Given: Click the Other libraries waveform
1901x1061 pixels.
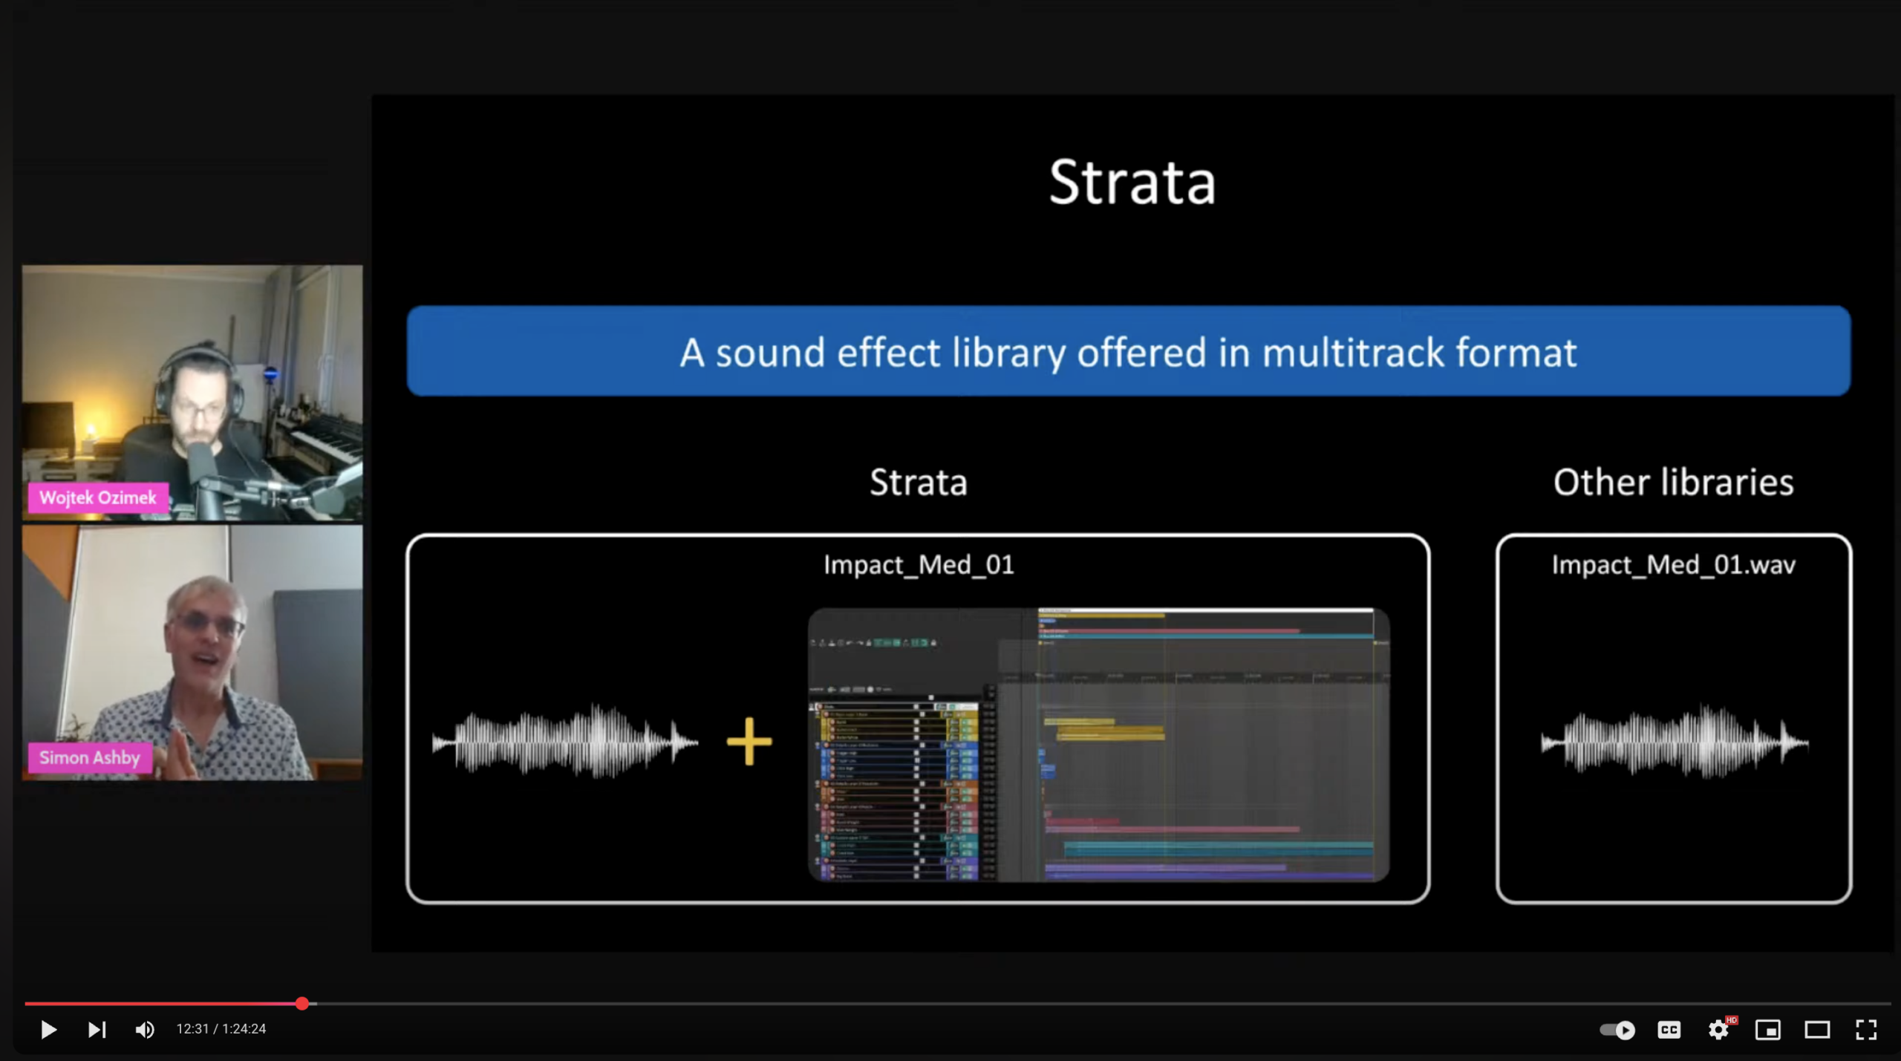Looking at the screenshot, I should pyautogui.click(x=1674, y=741).
